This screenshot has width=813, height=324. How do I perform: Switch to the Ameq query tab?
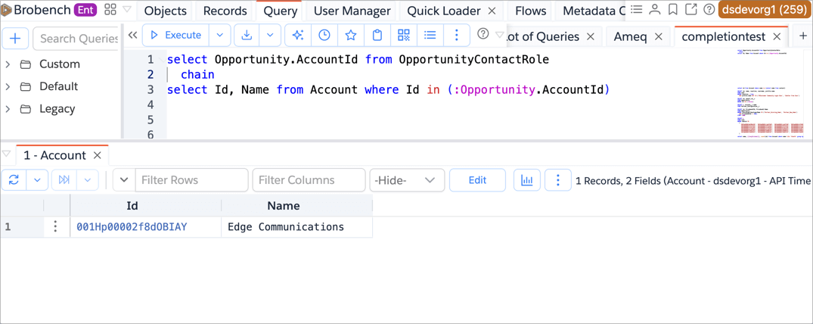630,36
